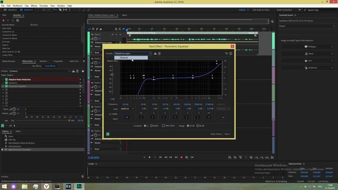
Task: Assign Dialogue audio type
Action: [x=307, y=46]
